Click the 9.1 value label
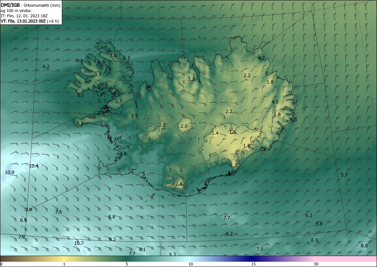 [x=142, y=249]
